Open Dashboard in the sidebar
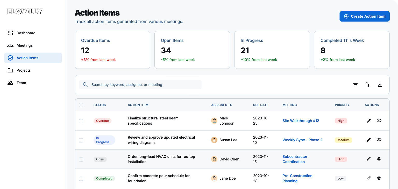The height and width of the screenshot is (189, 398). point(26,33)
